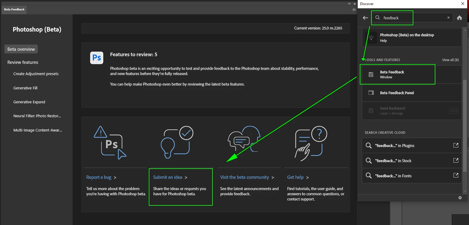This screenshot has width=469, height=225.
Task: Click the Discover search input field
Action: tap(412, 18)
